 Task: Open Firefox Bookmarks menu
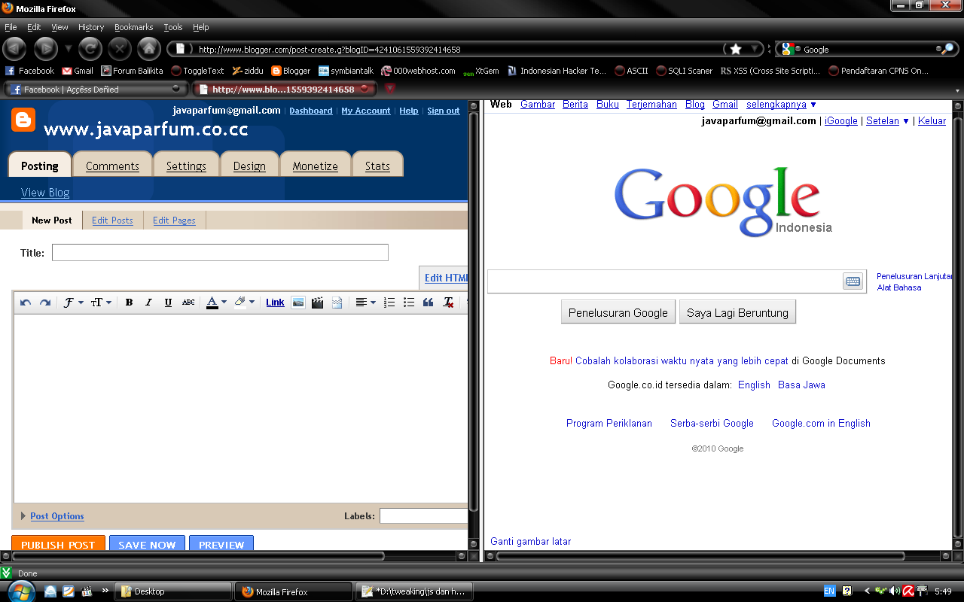[134, 27]
